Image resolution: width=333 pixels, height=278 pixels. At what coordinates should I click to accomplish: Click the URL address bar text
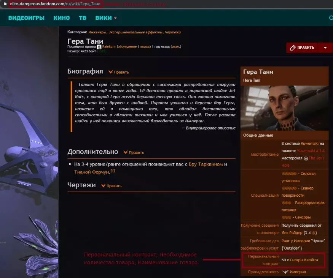pyautogui.click(x=55, y=4)
